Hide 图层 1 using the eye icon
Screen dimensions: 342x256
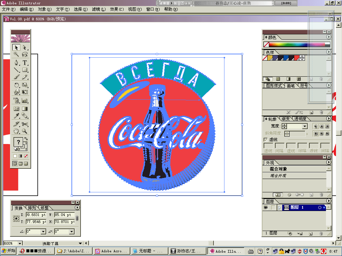pos(266,207)
